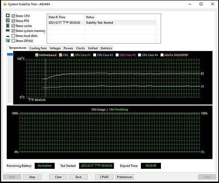Viewport: 219px width, 183px height.
Task: Open the Statistics tab
Action: click(x=106, y=48)
